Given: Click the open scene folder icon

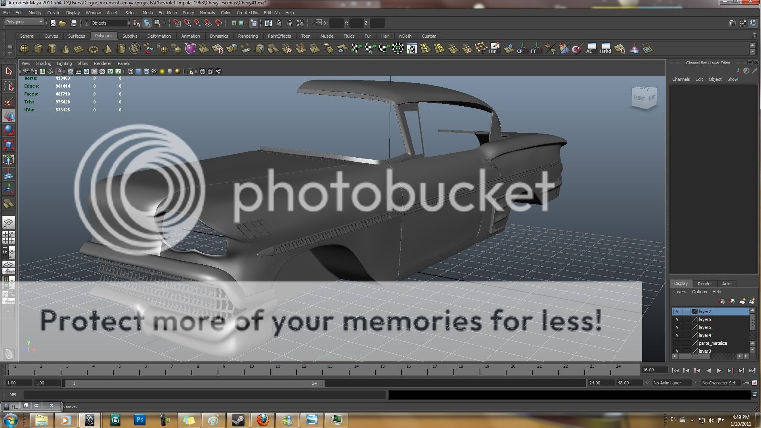Looking at the screenshot, I should click(63, 23).
